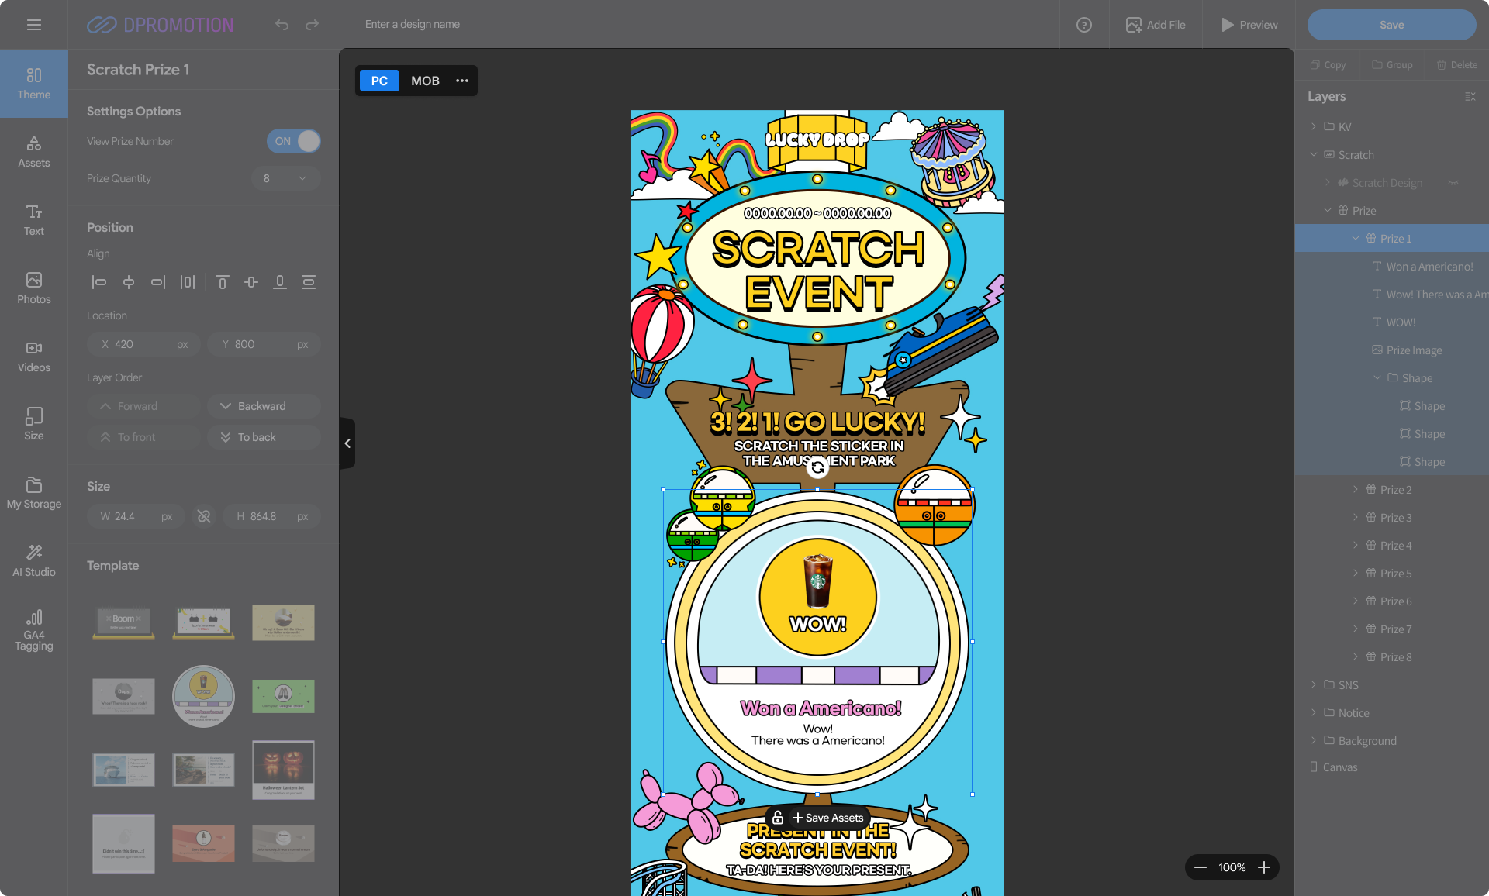Click the Save button
Image resolution: width=1489 pixels, height=896 pixels.
point(1391,25)
